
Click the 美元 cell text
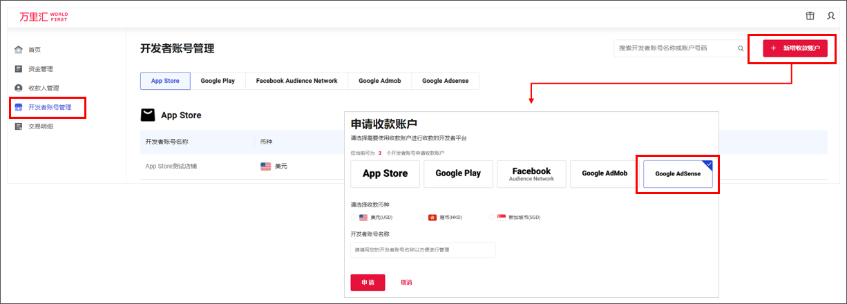tap(281, 166)
